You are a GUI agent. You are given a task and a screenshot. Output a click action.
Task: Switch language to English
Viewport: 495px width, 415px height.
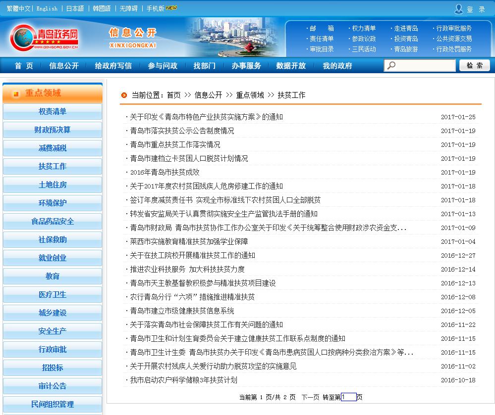pos(47,8)
